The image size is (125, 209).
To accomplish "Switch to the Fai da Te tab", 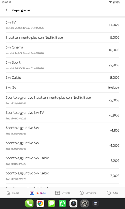I will click(38, 193).
